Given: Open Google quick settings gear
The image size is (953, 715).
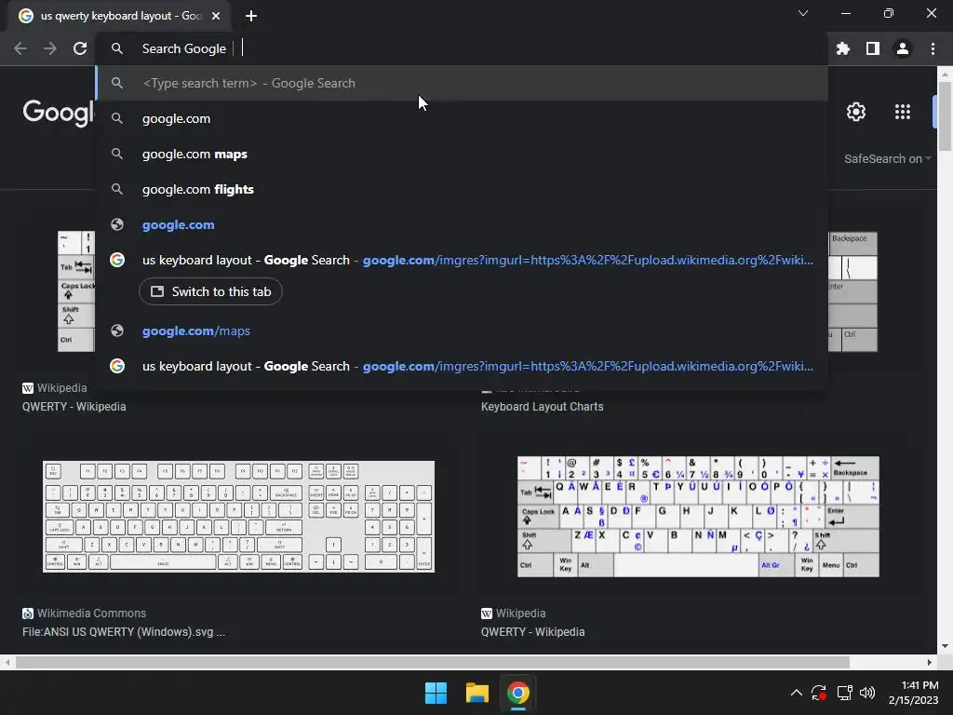Looking at the screenshot, I should point(856,112).
